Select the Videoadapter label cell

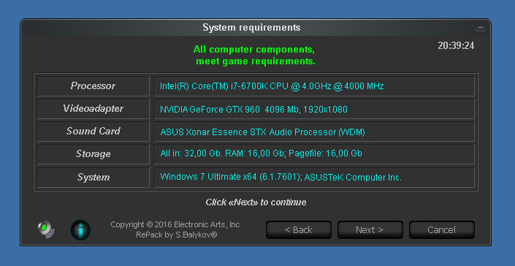pos(93,109)
